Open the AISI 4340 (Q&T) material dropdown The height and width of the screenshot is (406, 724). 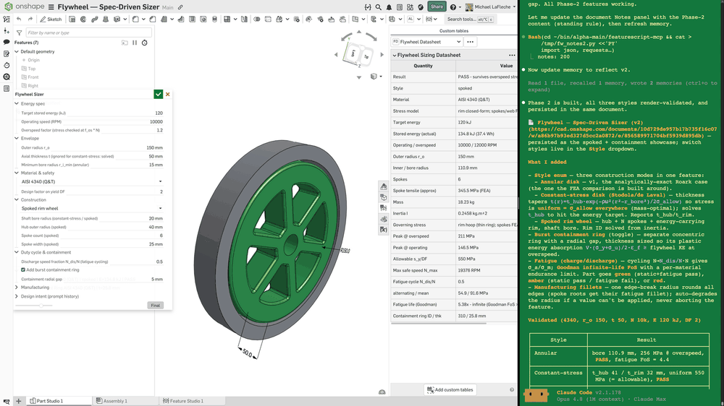(92, 181)
